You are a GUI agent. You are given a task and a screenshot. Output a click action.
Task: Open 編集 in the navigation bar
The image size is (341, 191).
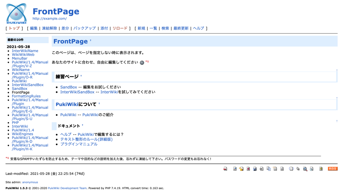34,28
